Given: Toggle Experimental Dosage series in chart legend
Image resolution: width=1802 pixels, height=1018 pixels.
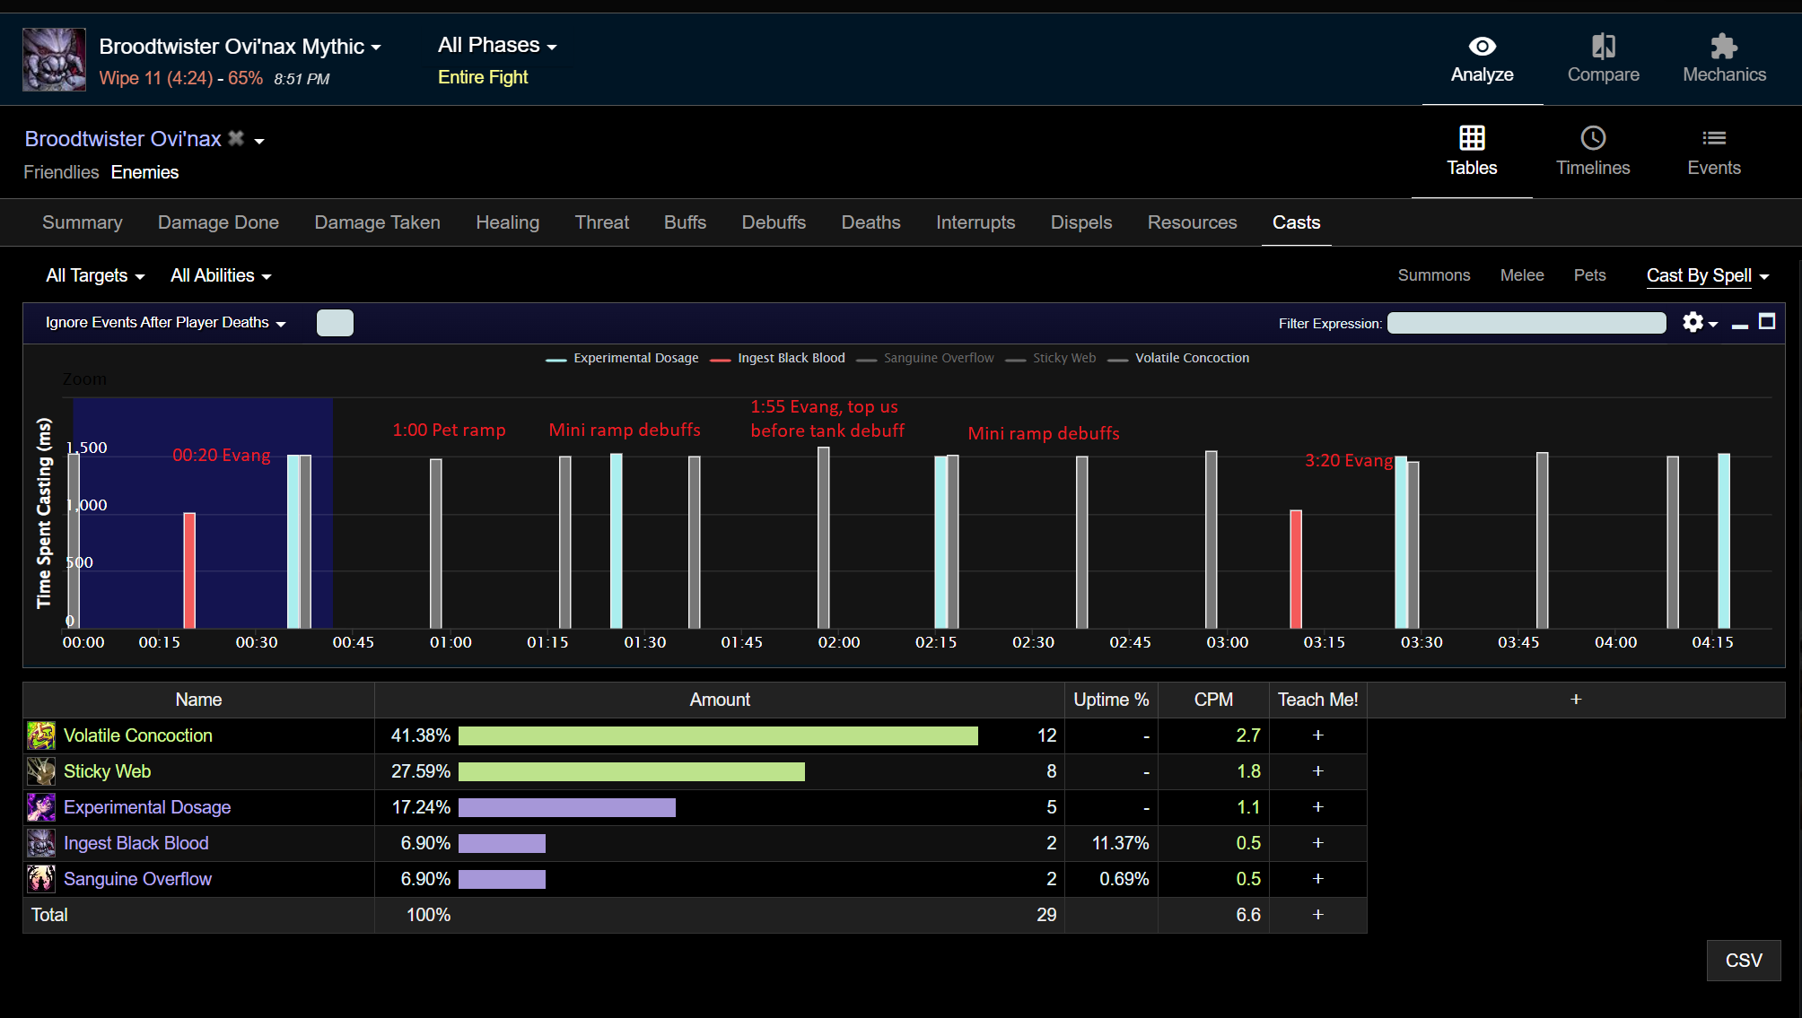Looking at the screenshot, I should 635,358.
